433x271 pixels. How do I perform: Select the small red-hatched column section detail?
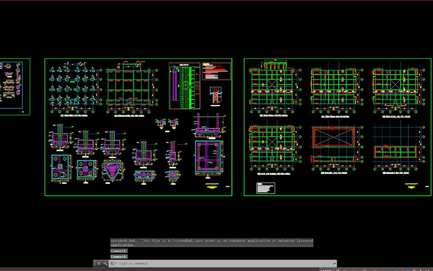(x=216, y=94)
